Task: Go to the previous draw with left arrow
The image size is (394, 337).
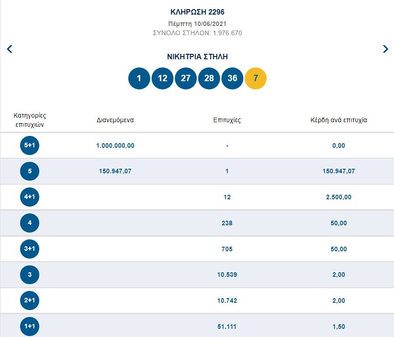Action: 9,49
